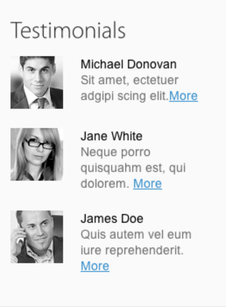Click the Testimonials heading
The image size is (226, 307).
pos(68,30)
